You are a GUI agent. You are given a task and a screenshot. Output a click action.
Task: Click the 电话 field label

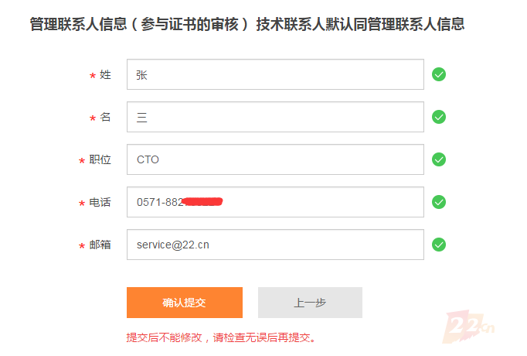(x=100, y=202)
